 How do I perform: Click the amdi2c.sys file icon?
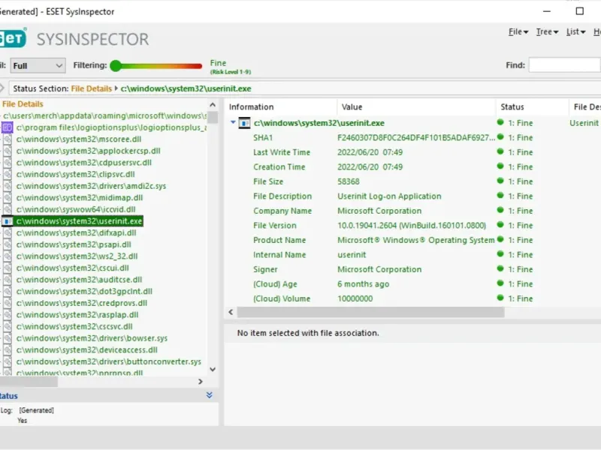point(8,186)
